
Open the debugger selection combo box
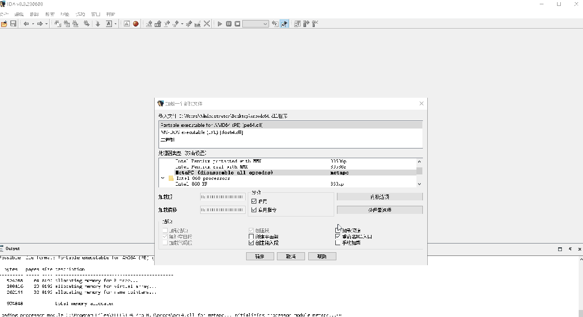coord(255,24)
